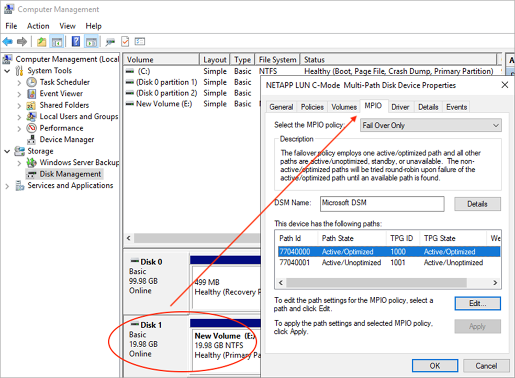Image resolution: width=515 pixels, height=378 pixels.
Task: Expand the Services and Applications node
Action: [x=7, y=186]
